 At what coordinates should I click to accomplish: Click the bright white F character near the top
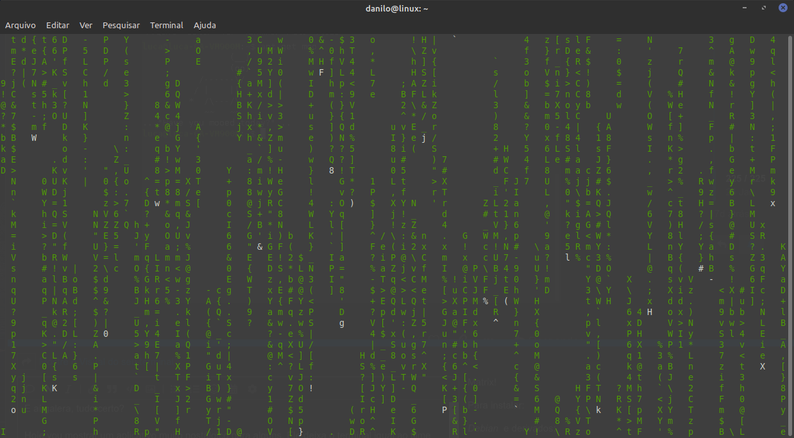[322, 72]
